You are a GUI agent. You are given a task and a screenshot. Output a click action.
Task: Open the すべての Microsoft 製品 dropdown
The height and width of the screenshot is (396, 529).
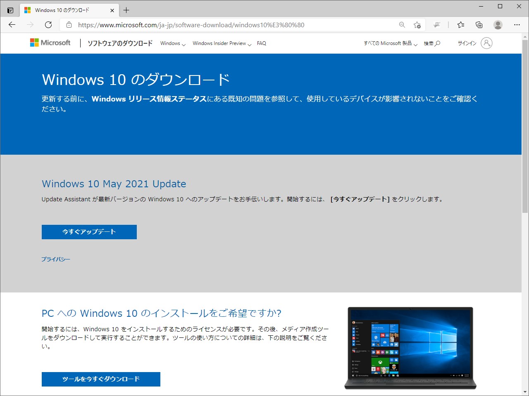390,43
